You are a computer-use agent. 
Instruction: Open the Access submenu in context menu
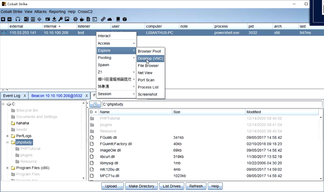(x=116, y=43)
